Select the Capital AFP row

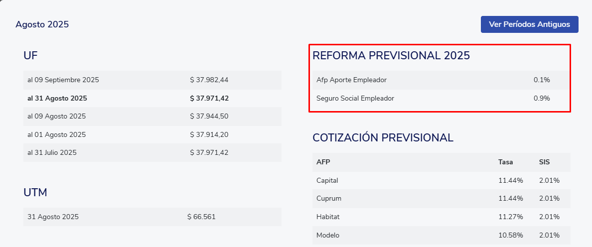point(442,181)
